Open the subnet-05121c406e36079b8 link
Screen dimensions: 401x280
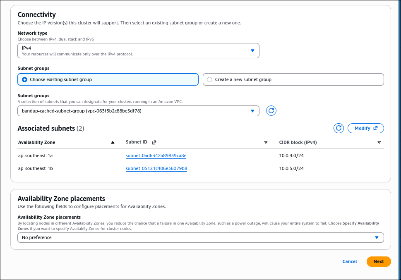click(x=156, y=168)
